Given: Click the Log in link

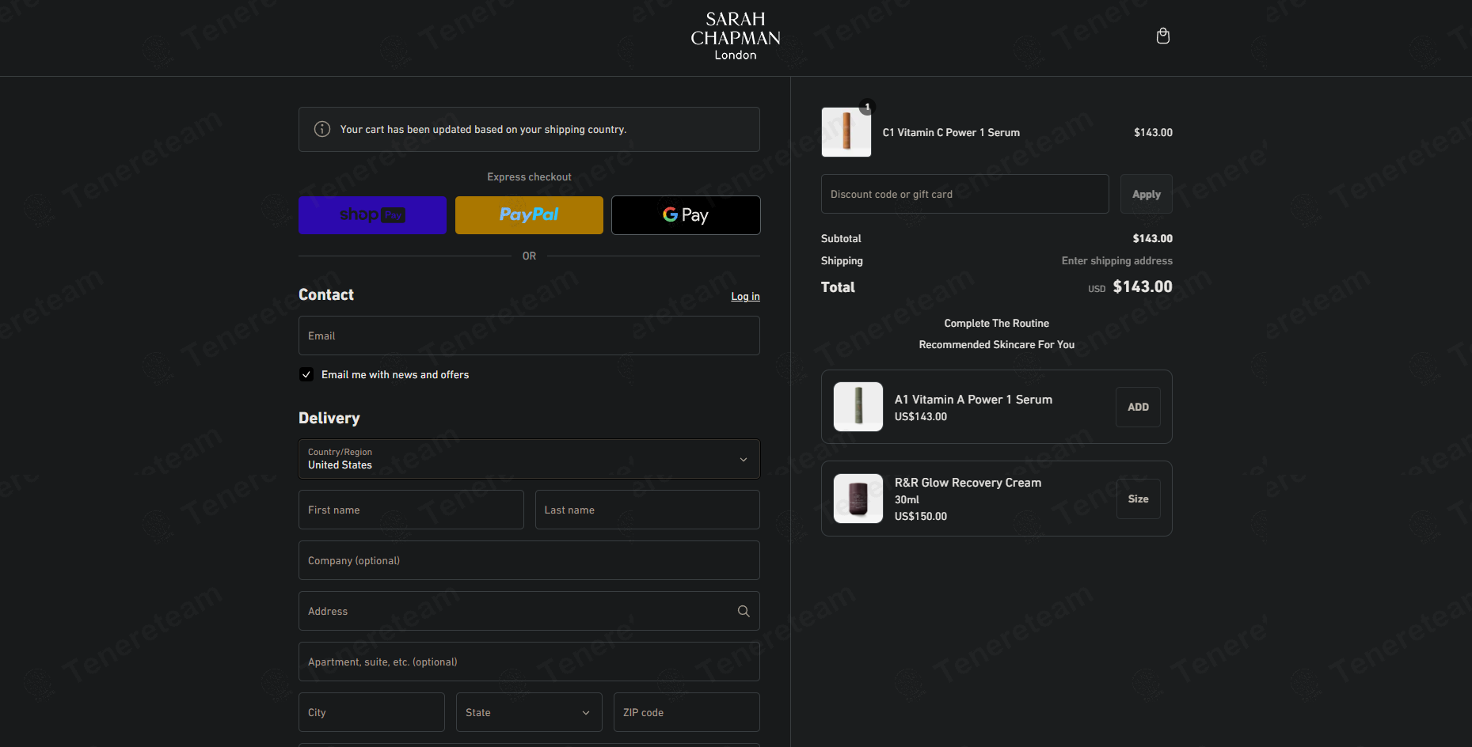Looking at the screenshot, I should 745,296.
